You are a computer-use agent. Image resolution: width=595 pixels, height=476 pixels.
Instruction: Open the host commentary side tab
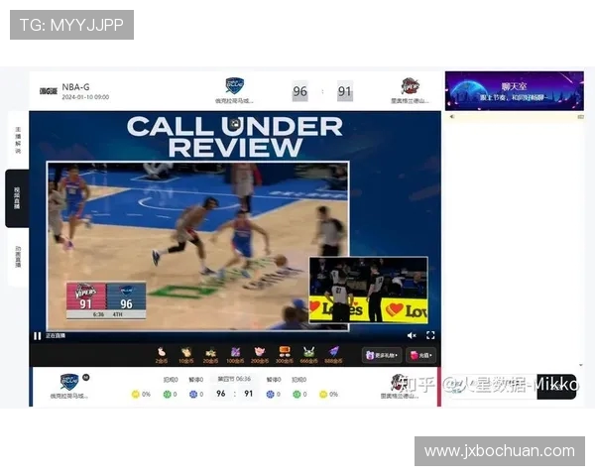pos(17,139)
